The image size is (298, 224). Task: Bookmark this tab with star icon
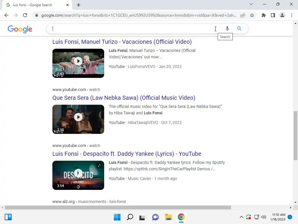tap(252, 15)
